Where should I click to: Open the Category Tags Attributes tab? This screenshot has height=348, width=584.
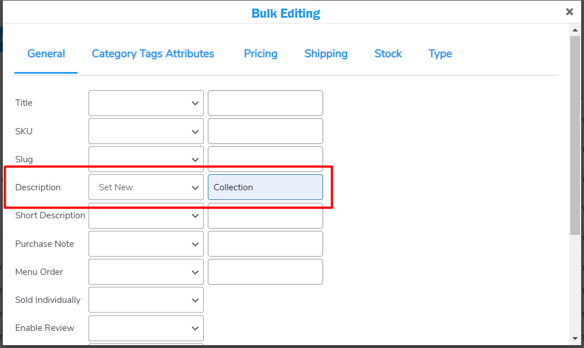pos(152,53)
